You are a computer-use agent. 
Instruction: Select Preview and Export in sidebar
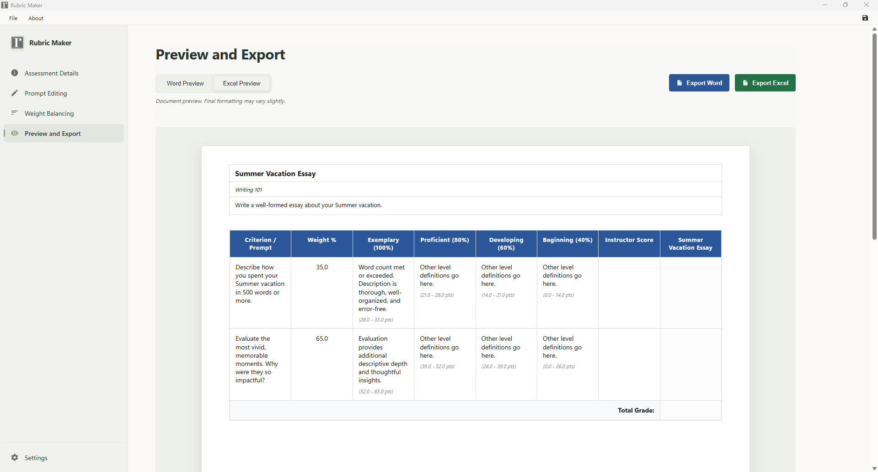click(x=64, y=134)
